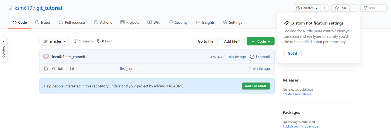Fork the git_tutorial repository

(x=369, y=8)
